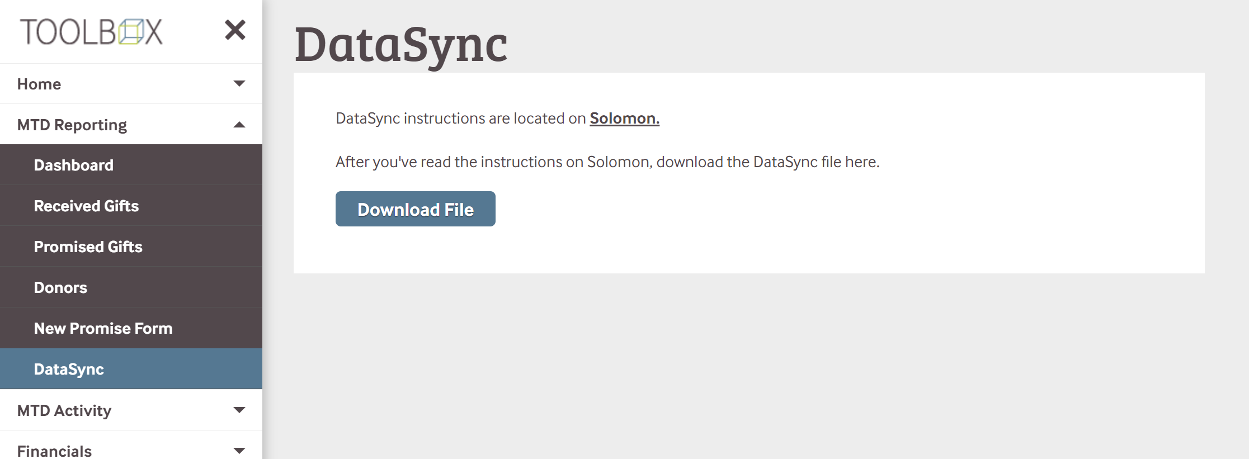The width and height of the screenshot is (1249, 459).
Task: Follow the Solomon instructions link
Action: (624, 119)
